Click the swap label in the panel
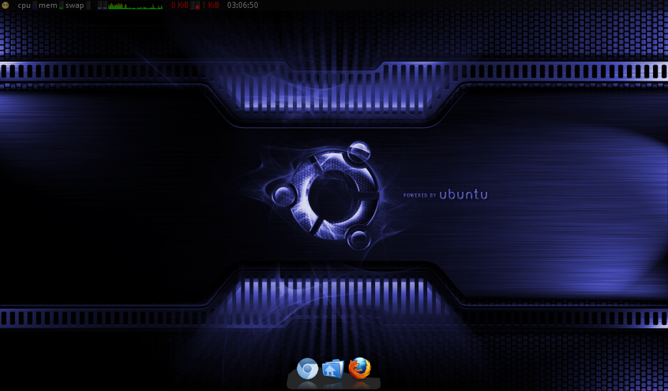The height and width of the screenshot is (391, 668). (74, 5)
